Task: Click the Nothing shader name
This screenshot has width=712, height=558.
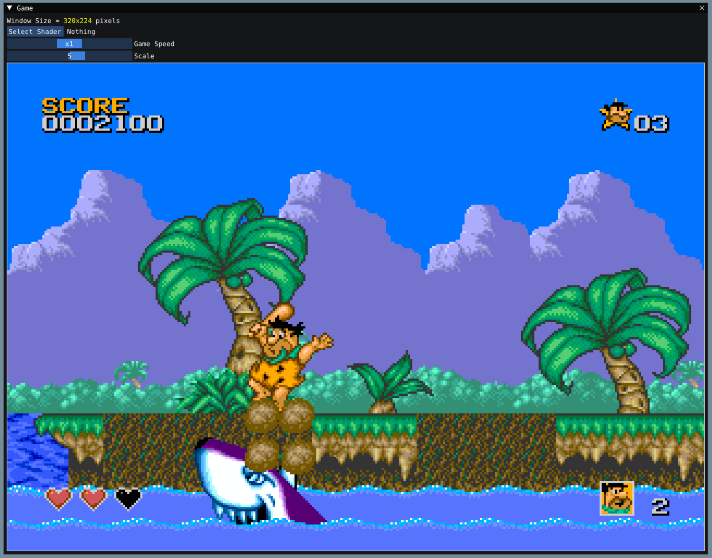Action: [81, 32]
